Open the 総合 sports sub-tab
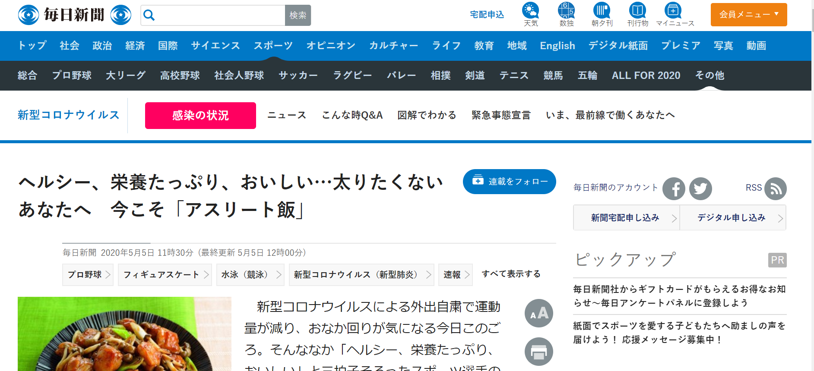814x371 pixels. coord(28,75)
